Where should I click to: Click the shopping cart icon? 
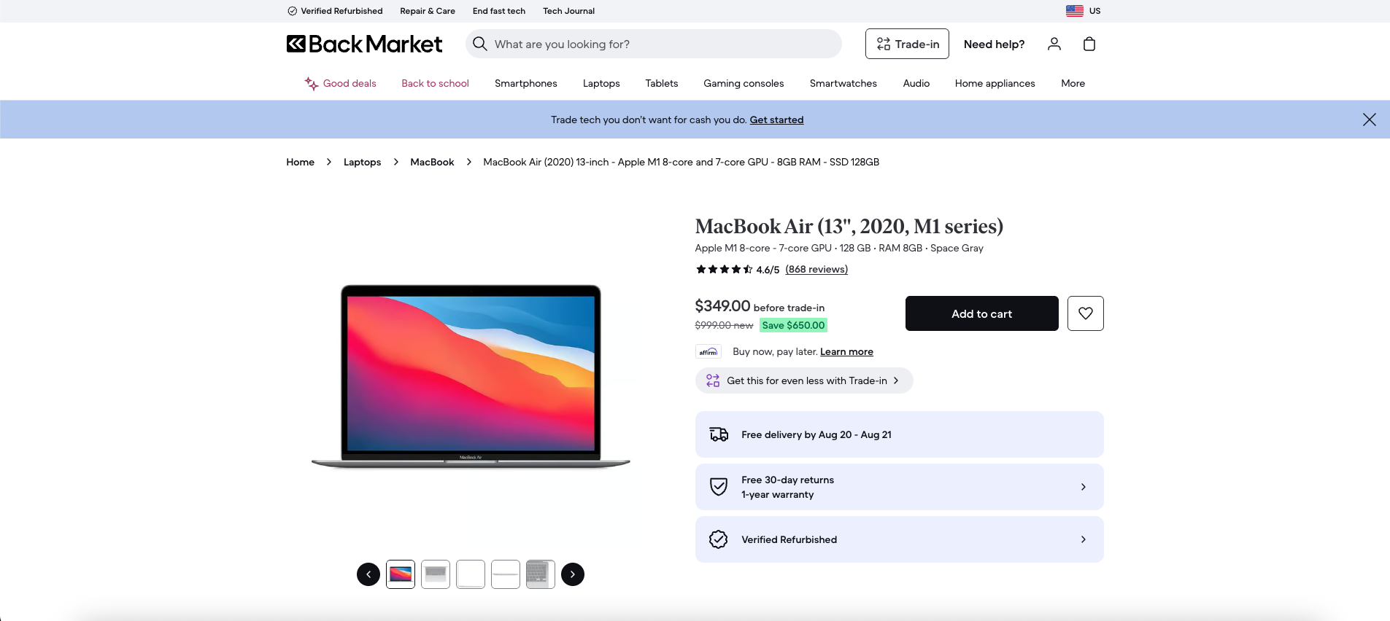coord(1089,44)
